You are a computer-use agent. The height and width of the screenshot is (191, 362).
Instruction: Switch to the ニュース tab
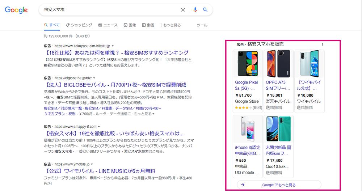point(108,25)
